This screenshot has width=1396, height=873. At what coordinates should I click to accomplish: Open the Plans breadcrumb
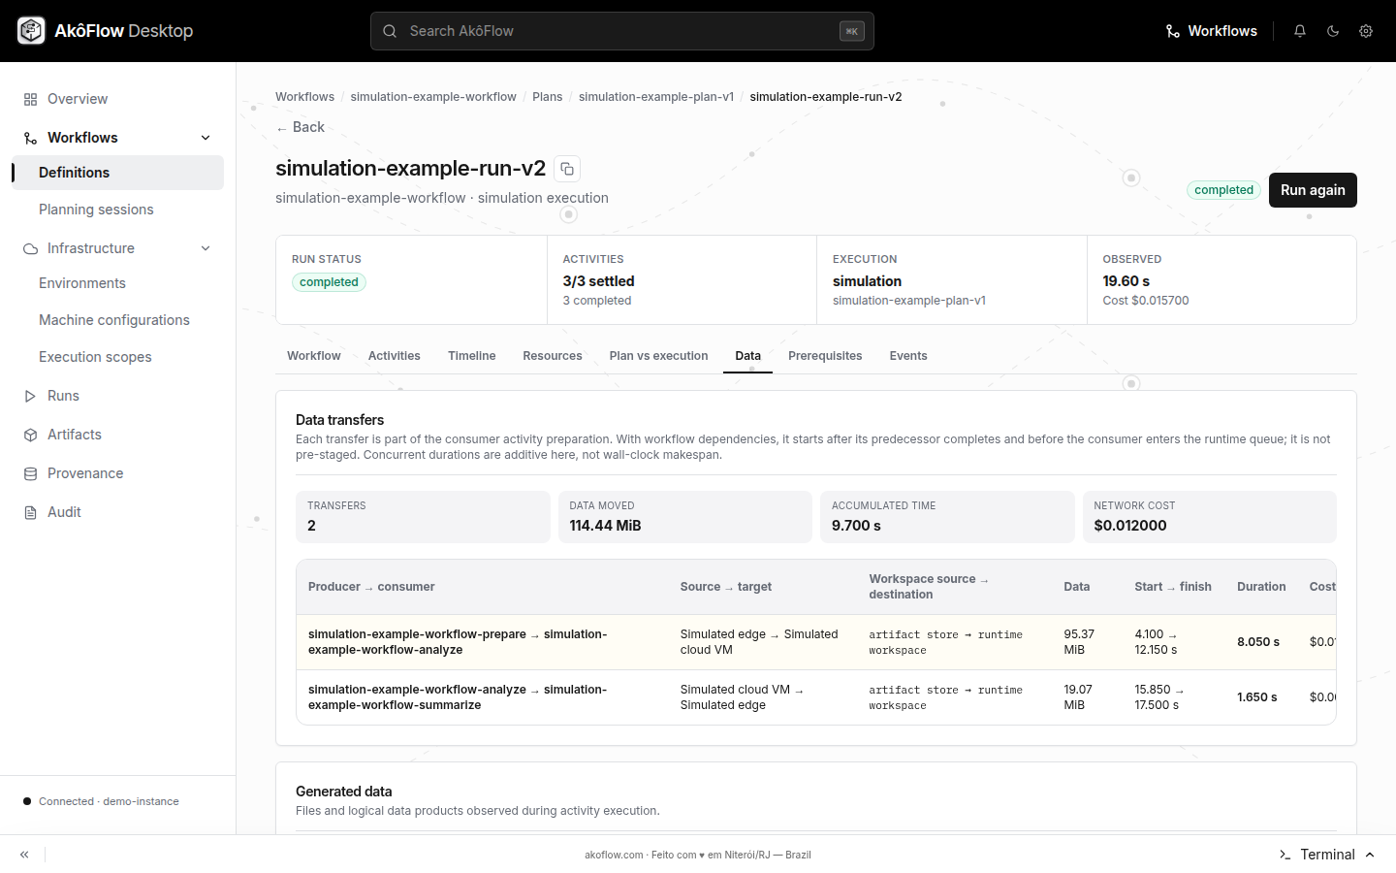tap(547, 97)
